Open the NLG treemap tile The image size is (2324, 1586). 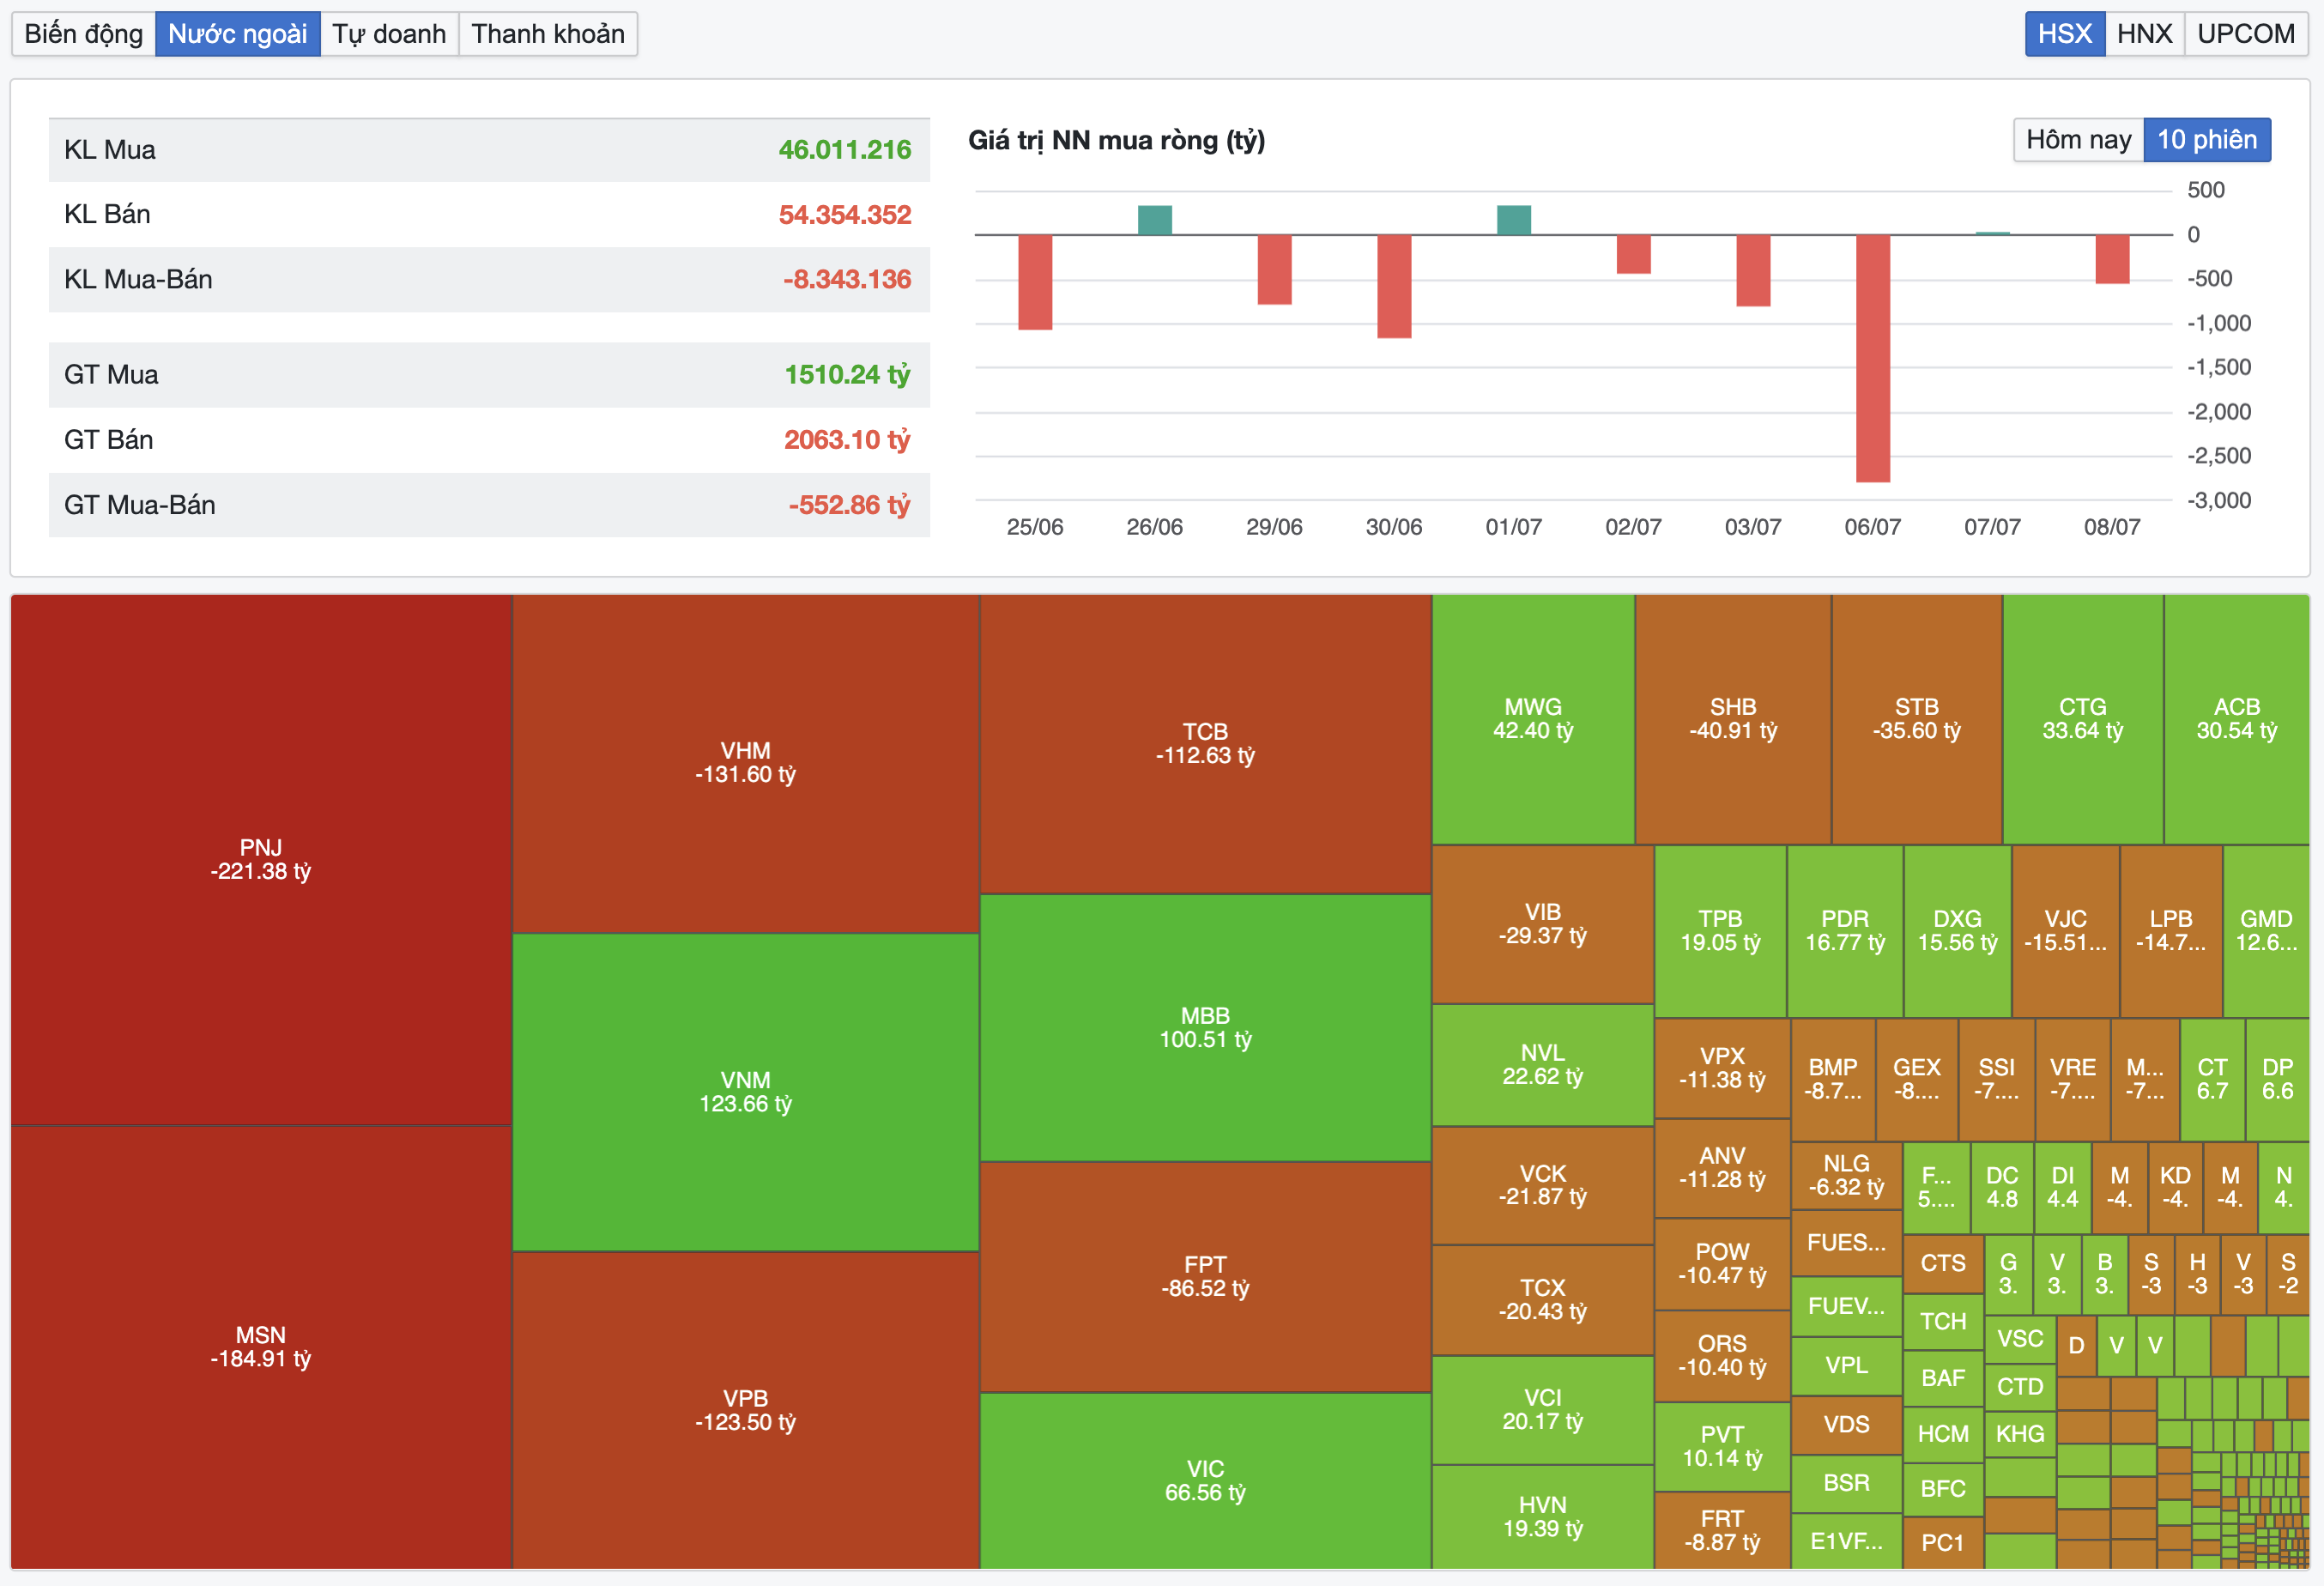(1846, 1176)
